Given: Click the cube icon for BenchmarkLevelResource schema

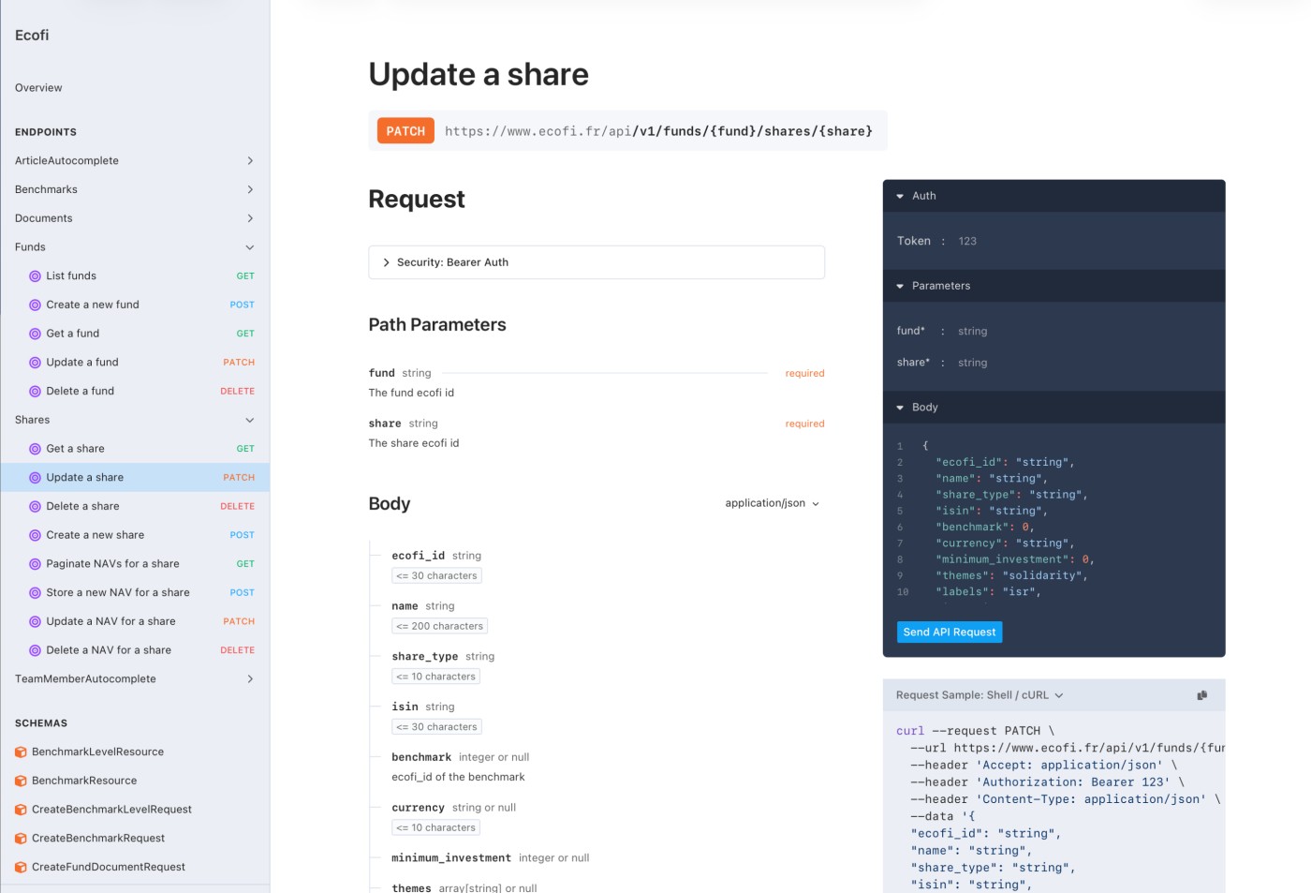Looking at the screenshot, I should coord(21,752).
